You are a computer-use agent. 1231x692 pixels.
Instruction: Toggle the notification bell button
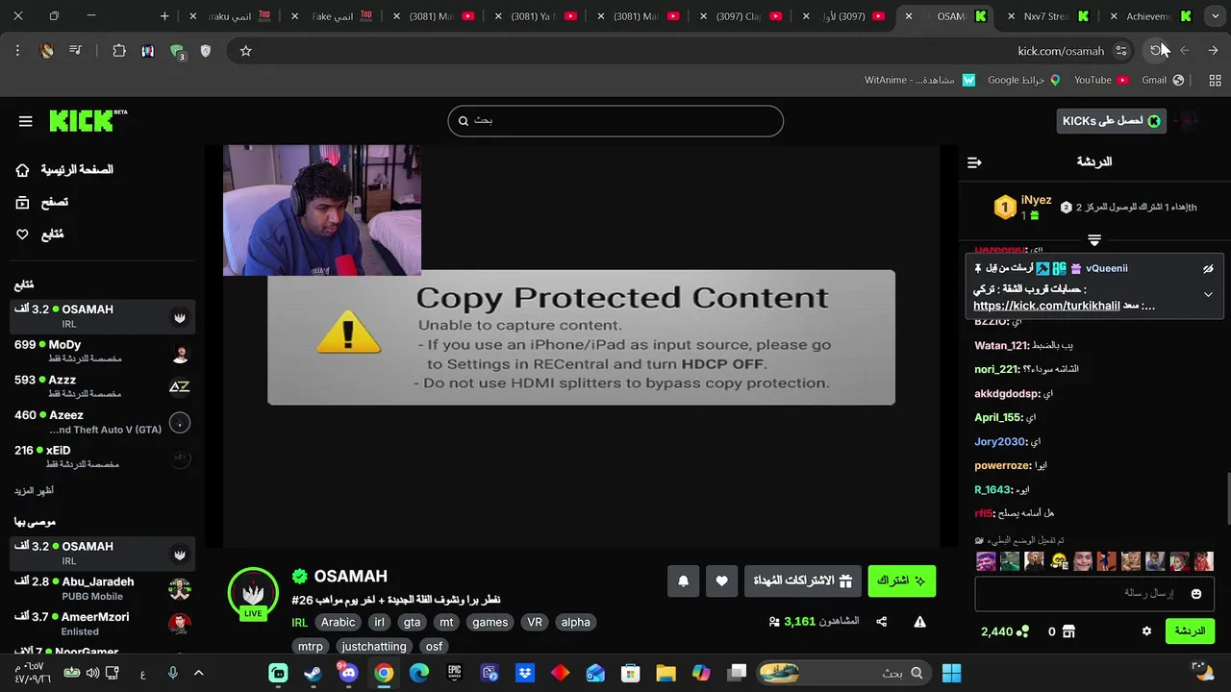[684, 581]
